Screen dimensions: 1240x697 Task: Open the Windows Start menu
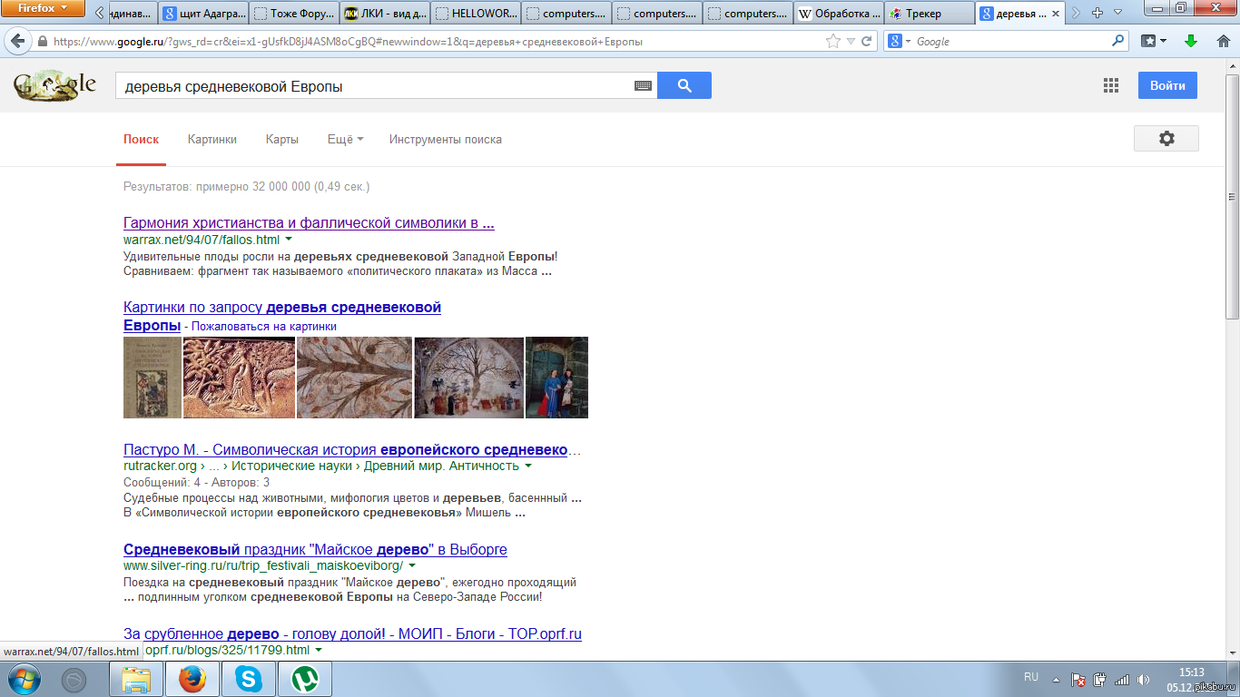click(x=25, y=678)
